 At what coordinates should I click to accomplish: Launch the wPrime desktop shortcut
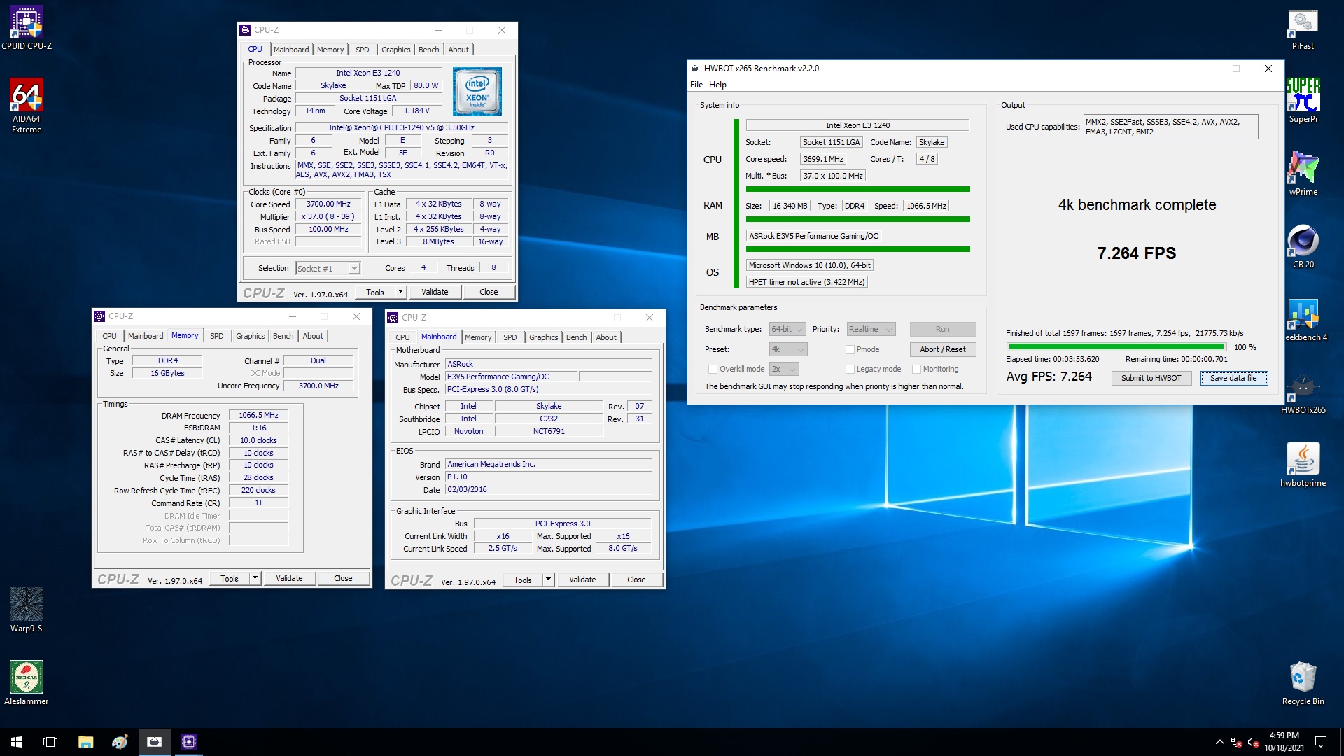tap(1303, 174)
